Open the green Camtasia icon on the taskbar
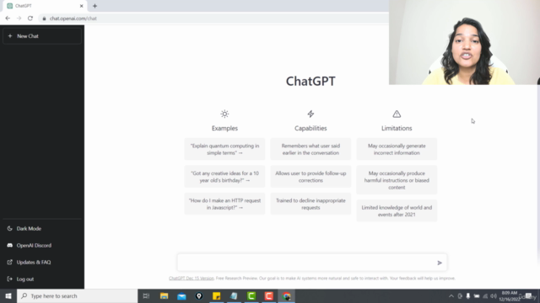This screenshot has height=303, width=540. coord(251,295)
